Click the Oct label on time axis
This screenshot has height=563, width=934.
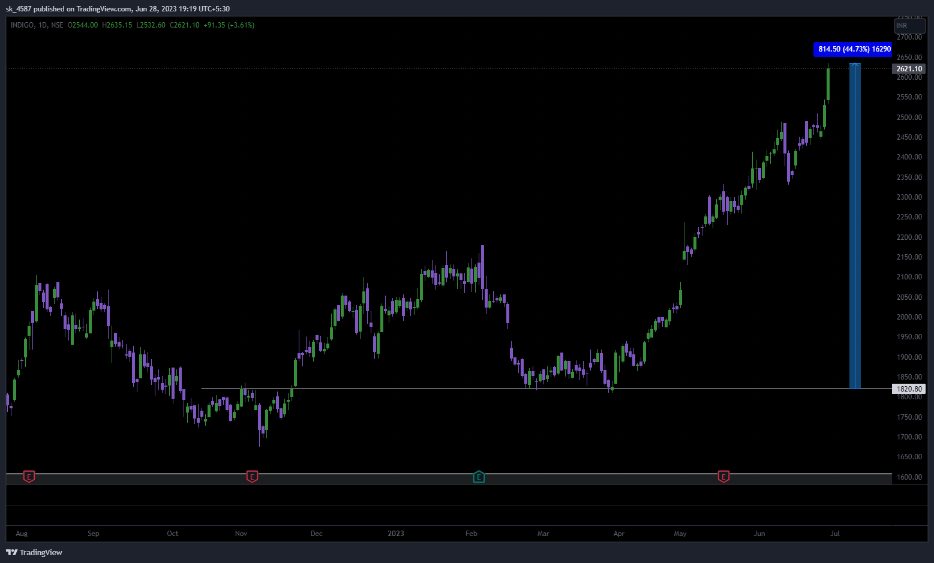(x=173, y=534)
